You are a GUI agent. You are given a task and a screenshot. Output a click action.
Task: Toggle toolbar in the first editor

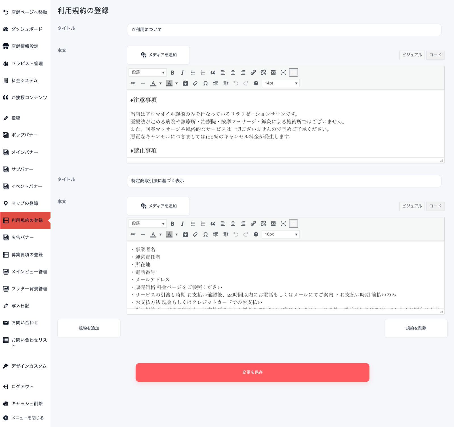(x=293, y=73)
